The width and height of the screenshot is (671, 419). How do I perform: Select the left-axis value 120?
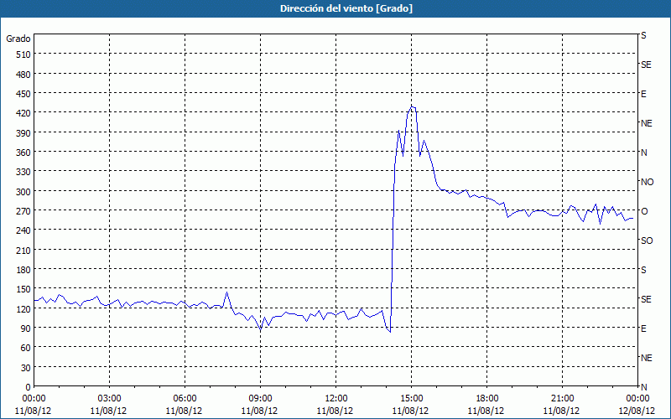[23, 308]
